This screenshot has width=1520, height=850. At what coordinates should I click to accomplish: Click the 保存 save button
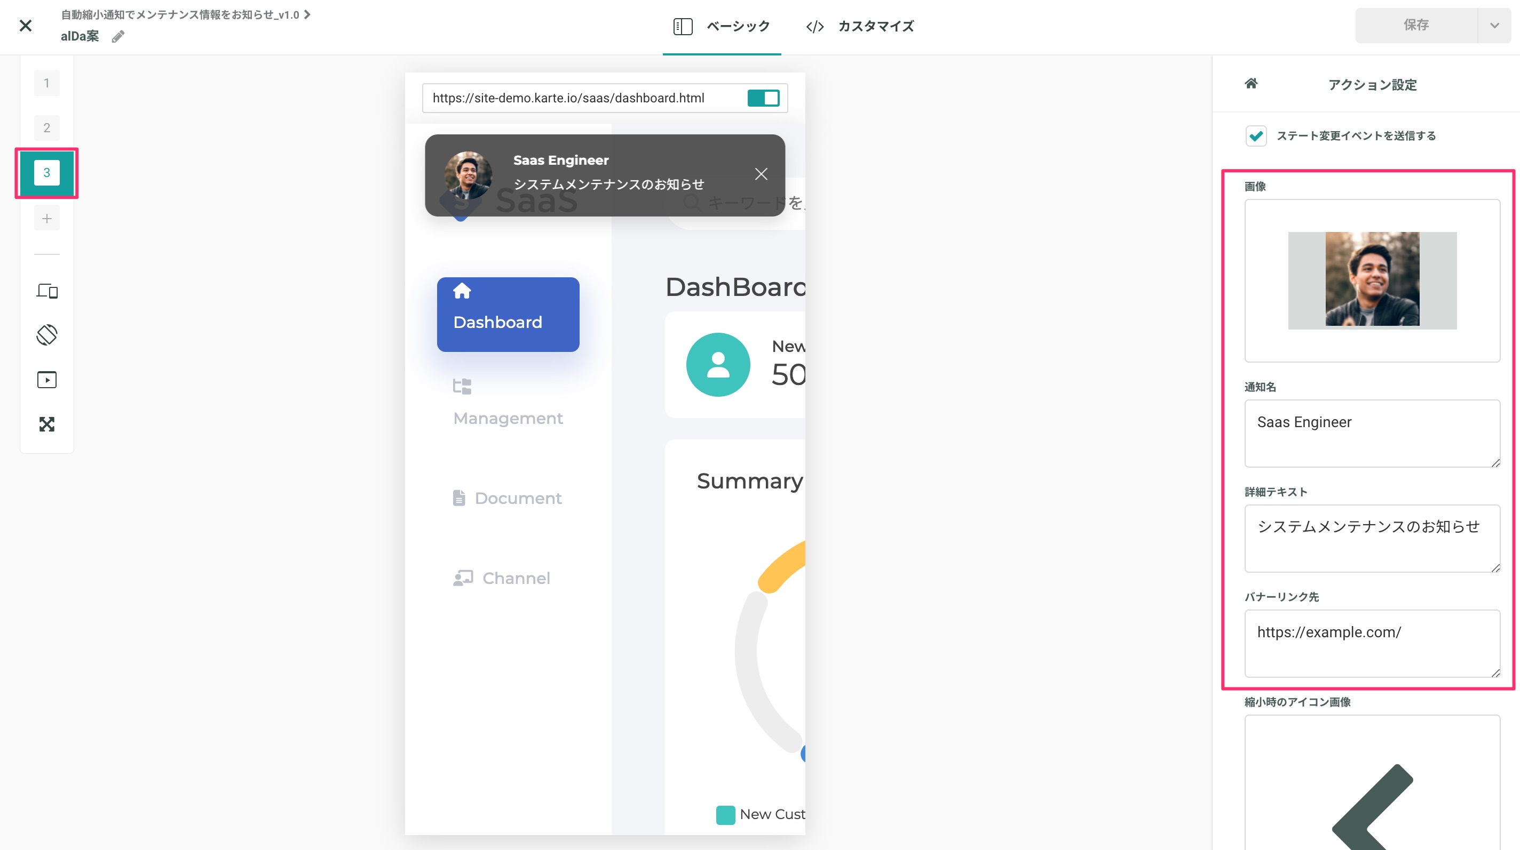pyautogui.click(x=1415, y=25)
